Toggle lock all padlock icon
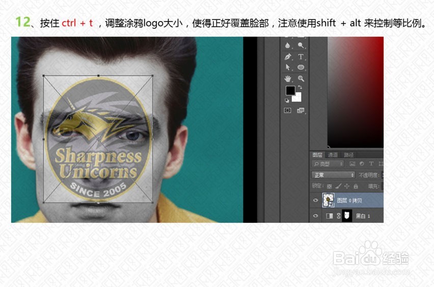 coord(356,186)
